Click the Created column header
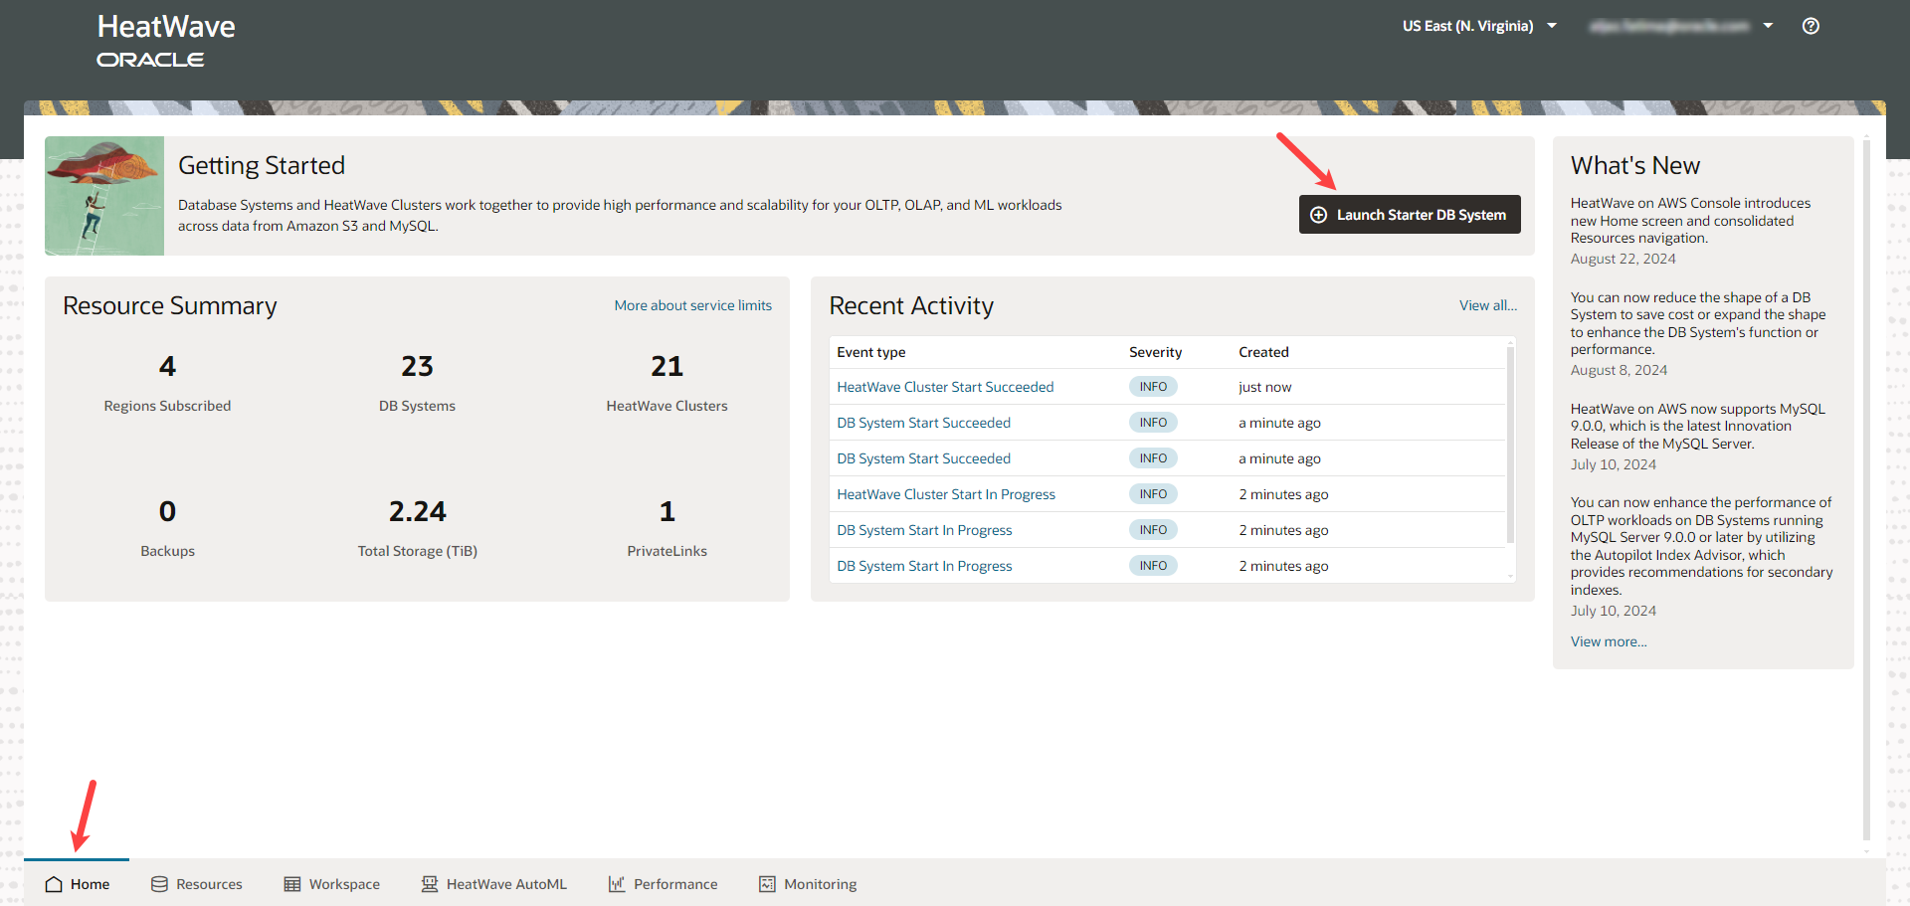 tap(1263, 352)
